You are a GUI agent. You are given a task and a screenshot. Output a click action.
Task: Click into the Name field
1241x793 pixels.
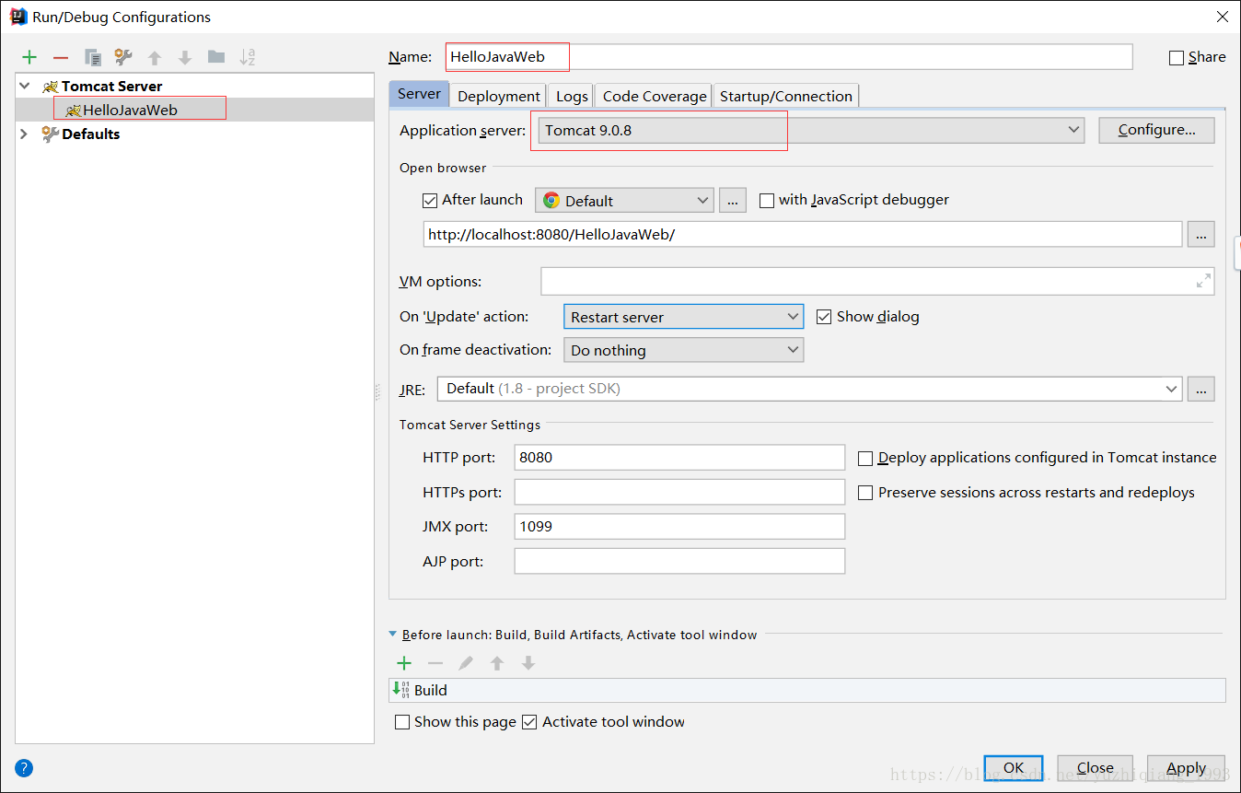coord(789,57)
